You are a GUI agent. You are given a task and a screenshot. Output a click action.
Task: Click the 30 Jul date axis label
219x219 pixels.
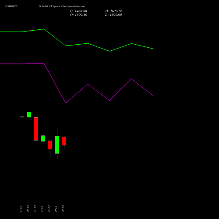(63, 209)
